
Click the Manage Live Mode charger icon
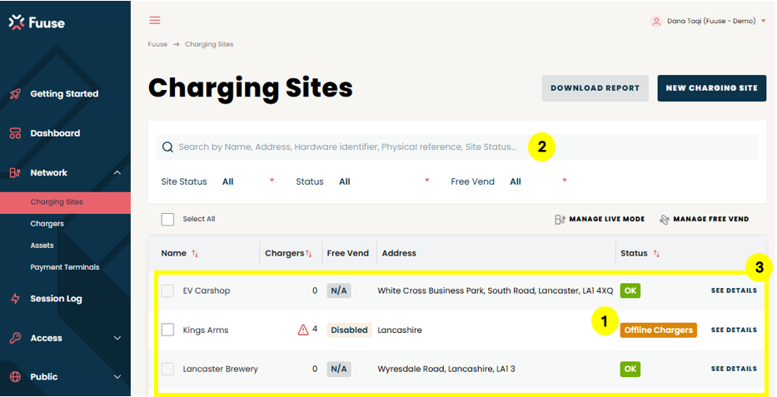pyautogui.click(x=560, y=219)
